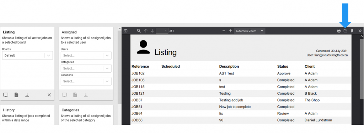This screenshot has height=133, width=364.
Task: Zoom out with the minus icon
Action: pyautogui.click(x=224, y=31)
